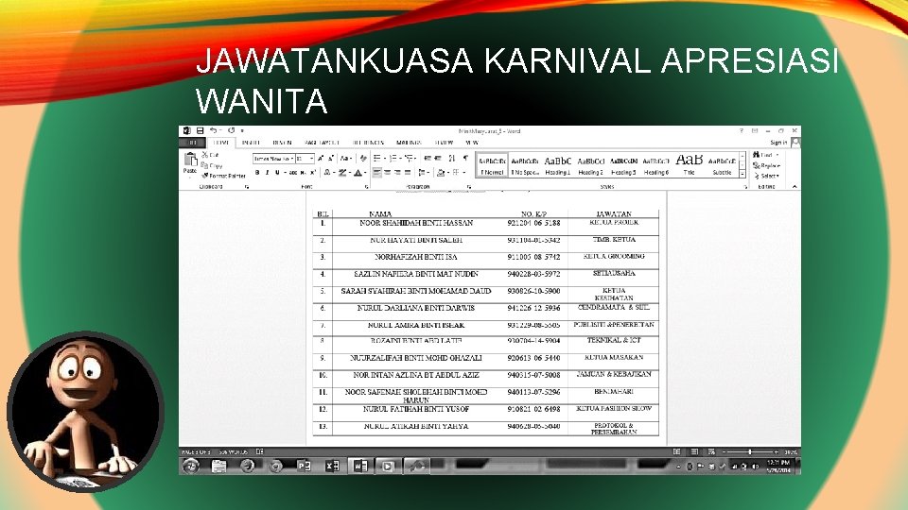Click the Find command in Editing group
This screenshot has width=908, height=510.
pyautogui.click(x=765, y=155)
